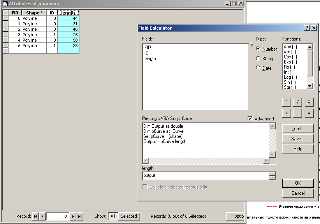Click the Save... button
Viewport: 320px width, 224px height.
(298, 139)
